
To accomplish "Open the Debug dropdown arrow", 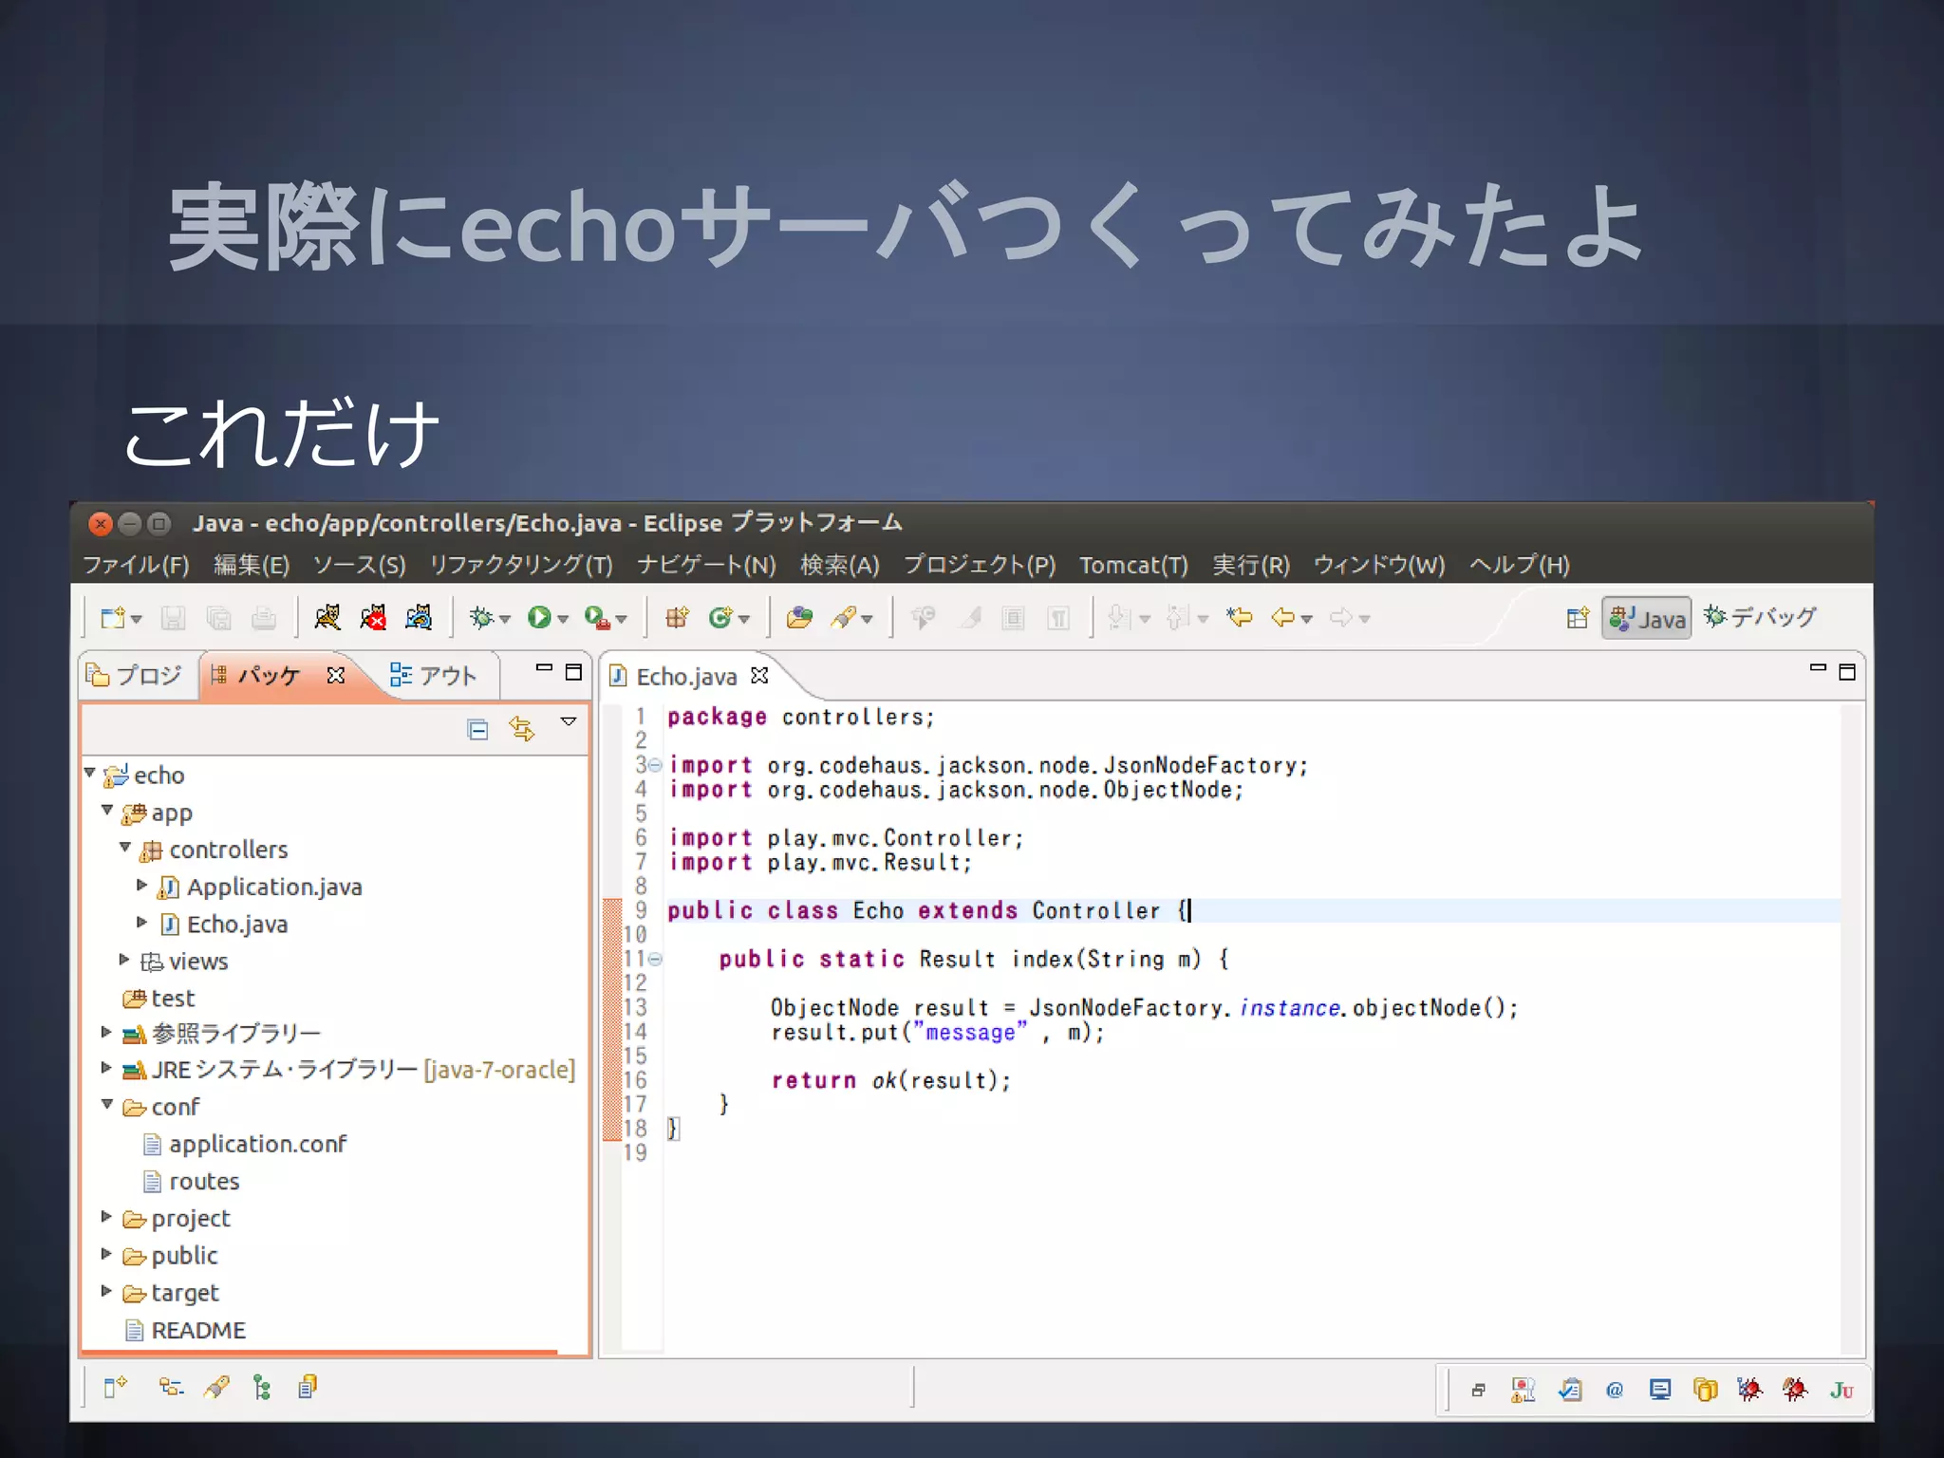I will click(x=505, y=620).
